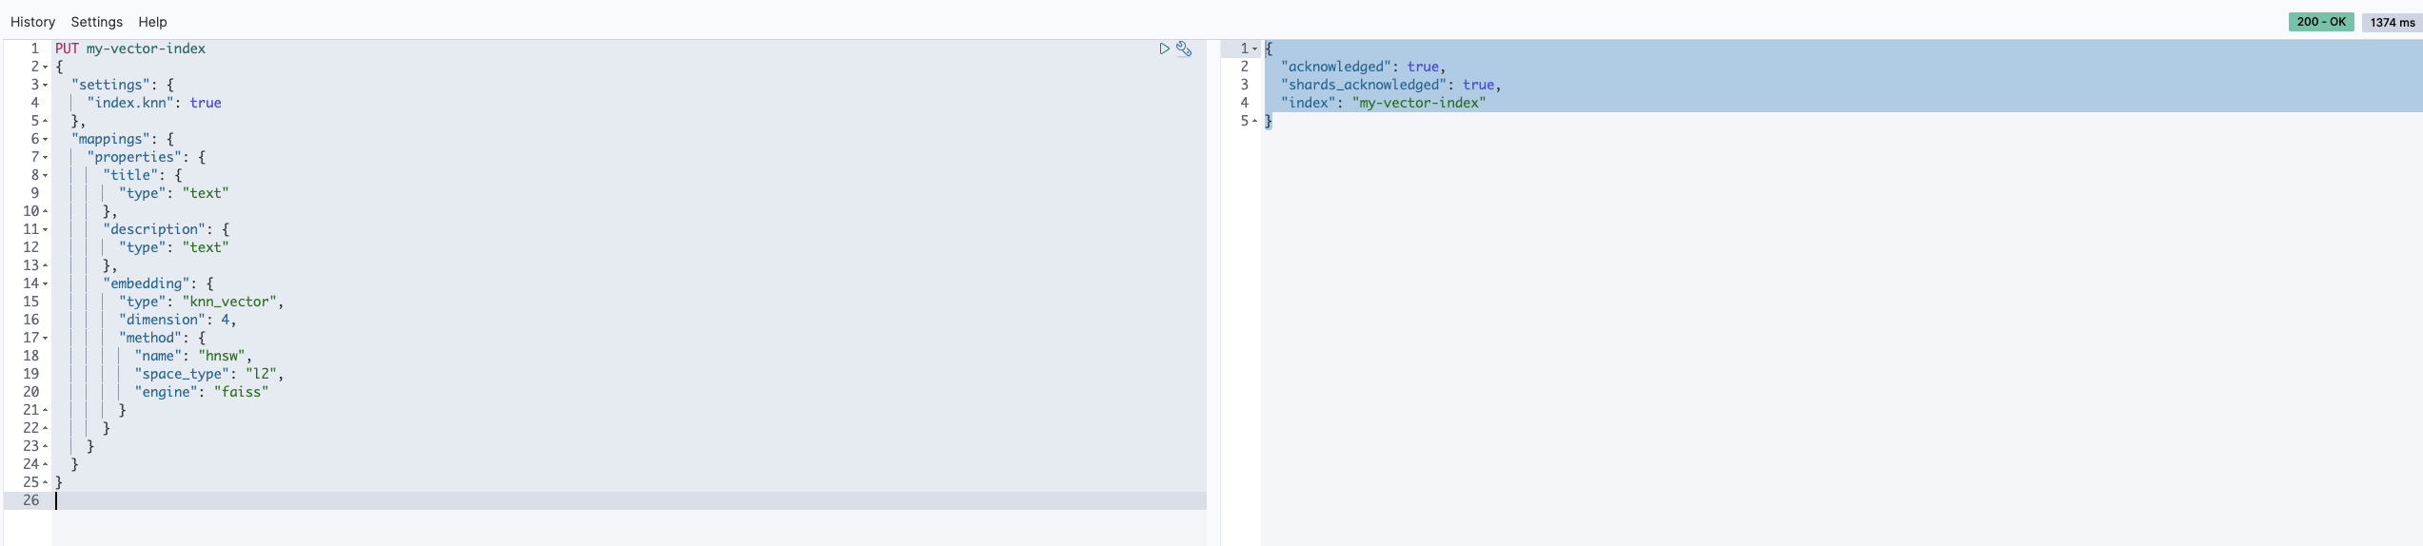Click the 200 - OK status badge
The height and width of the screenshot is (546, 2423).
[2321, 22]
